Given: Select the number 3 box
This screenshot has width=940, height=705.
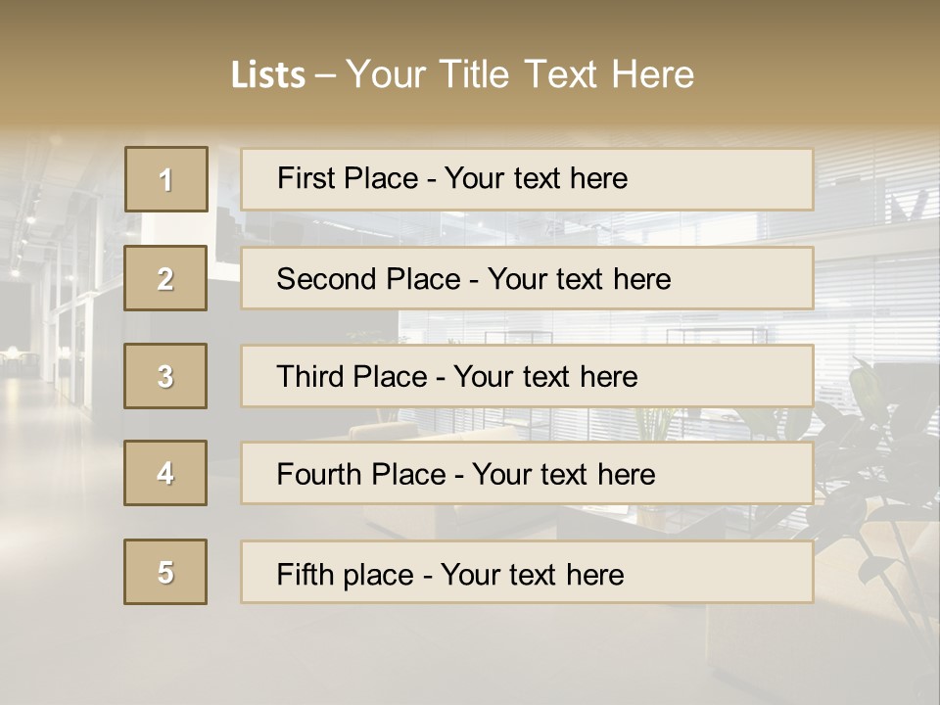Looking at the screenshot, I should click(x=165, y=376).
